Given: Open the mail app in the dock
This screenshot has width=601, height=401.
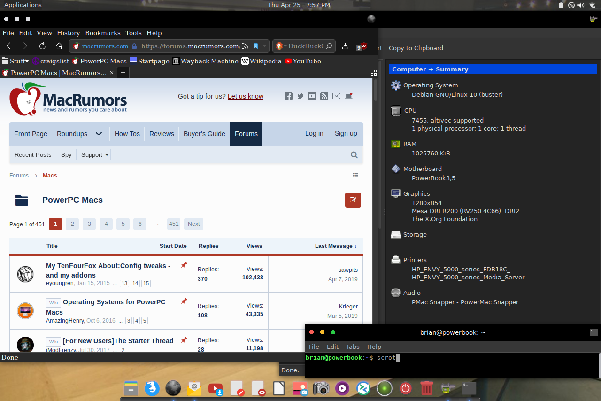Looking at the screenshot, I should pos(194,388).
